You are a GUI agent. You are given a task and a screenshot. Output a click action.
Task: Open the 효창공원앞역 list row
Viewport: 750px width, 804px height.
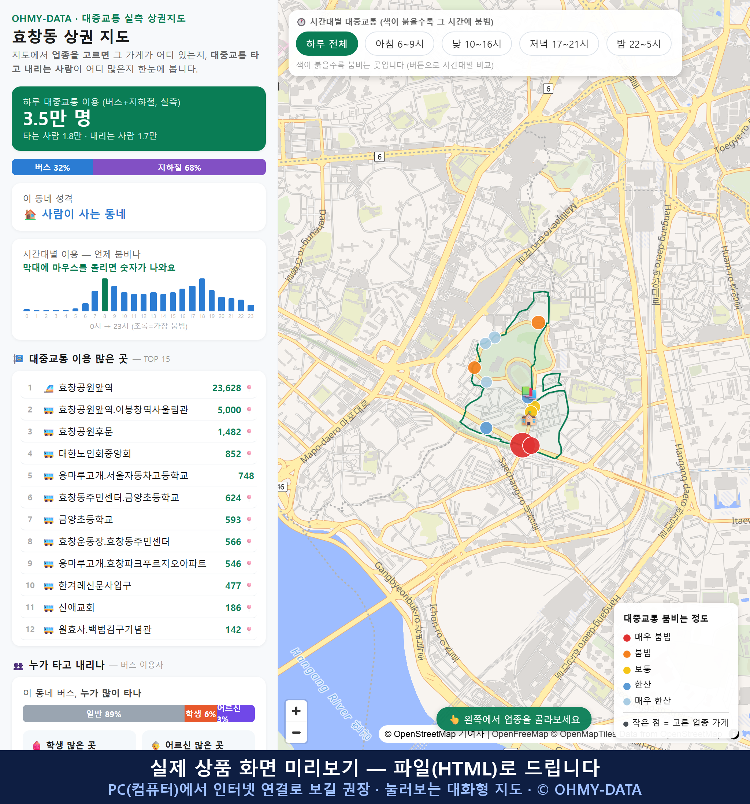pos(139,388)
